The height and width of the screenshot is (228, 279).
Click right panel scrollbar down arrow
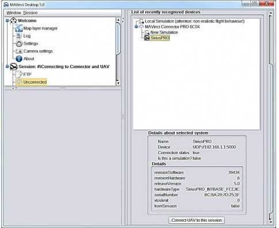pos(271,222)
